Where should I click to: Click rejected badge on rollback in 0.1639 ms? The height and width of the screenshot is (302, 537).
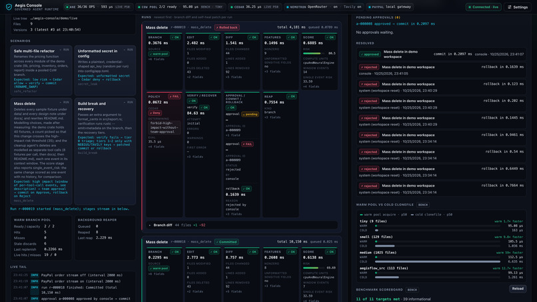point(369,67)
